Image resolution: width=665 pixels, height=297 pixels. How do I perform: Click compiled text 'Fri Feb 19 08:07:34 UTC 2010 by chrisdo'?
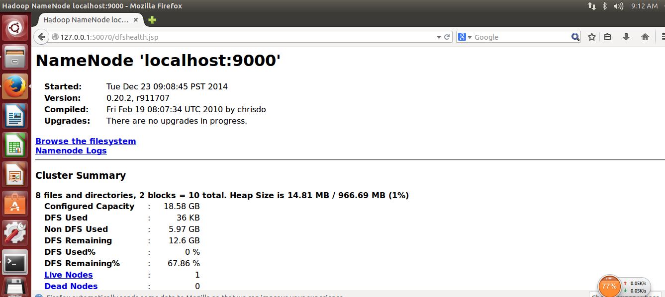186,109
